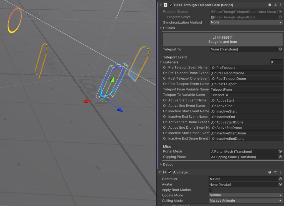
Task: Edit the _OnInactiveStartDrone field
Action: pyautogui.click(x=246, y=133)
